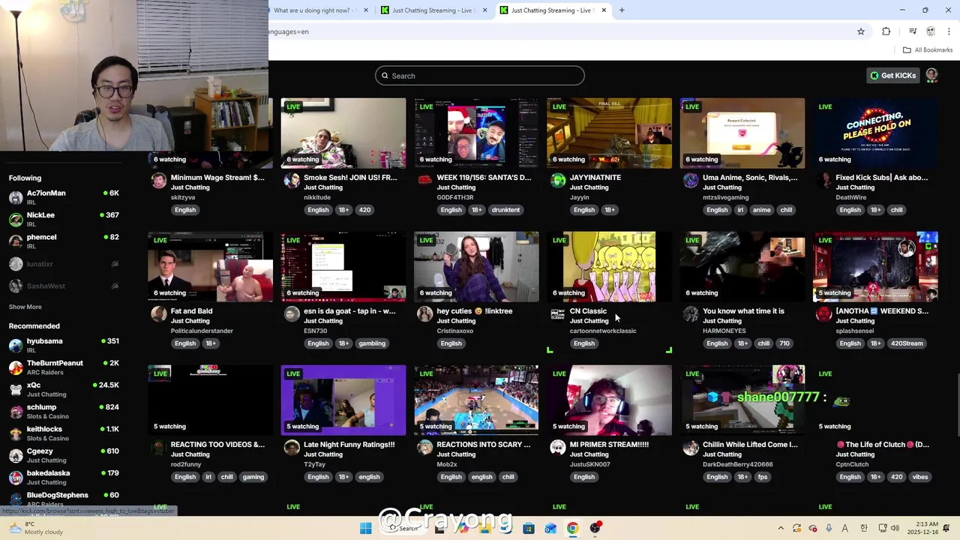Screen dimensions: 960x540
Task: Open the Chrome profile avatar in toolbar
Action: (x=931, y=31)
